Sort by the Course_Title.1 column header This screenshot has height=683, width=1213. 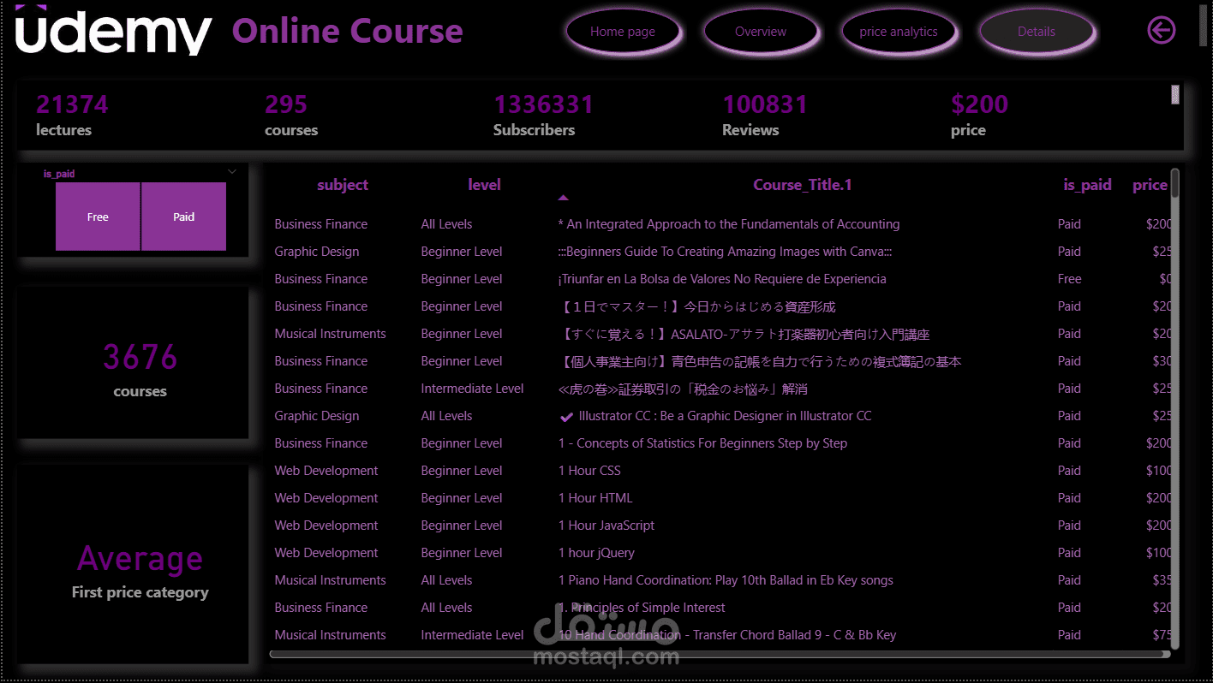[803, 185]
